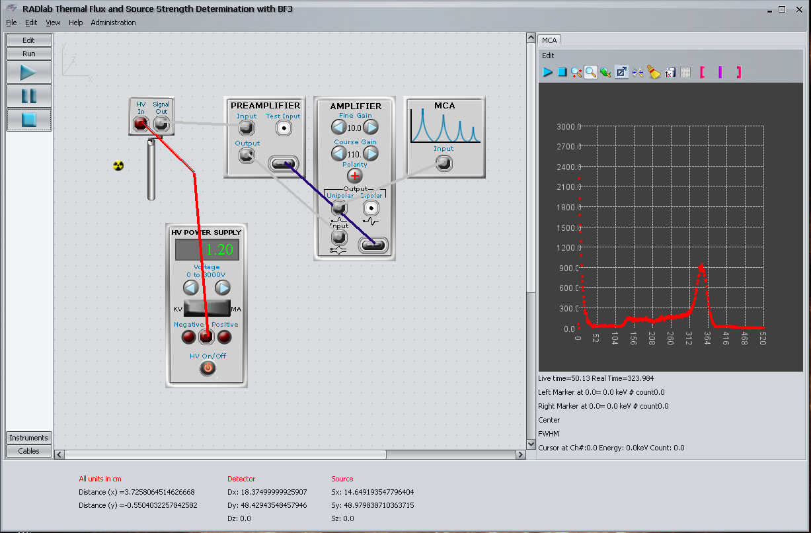The height and width of the screenshot is (533, 811).
Task: Open the View menu
Action: pos(53,22)
